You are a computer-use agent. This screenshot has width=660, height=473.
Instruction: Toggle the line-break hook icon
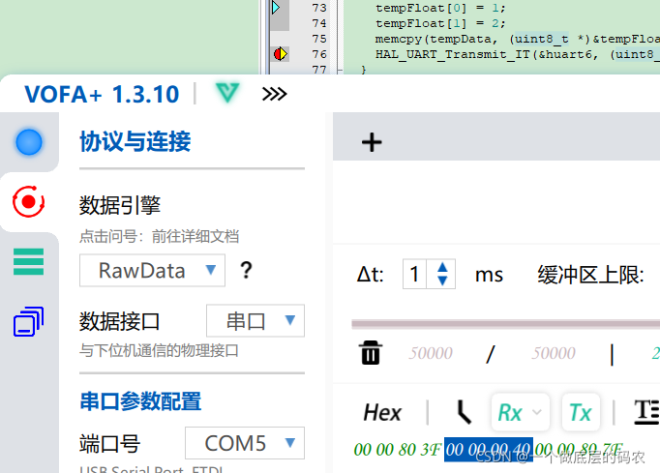coord(464,412)
